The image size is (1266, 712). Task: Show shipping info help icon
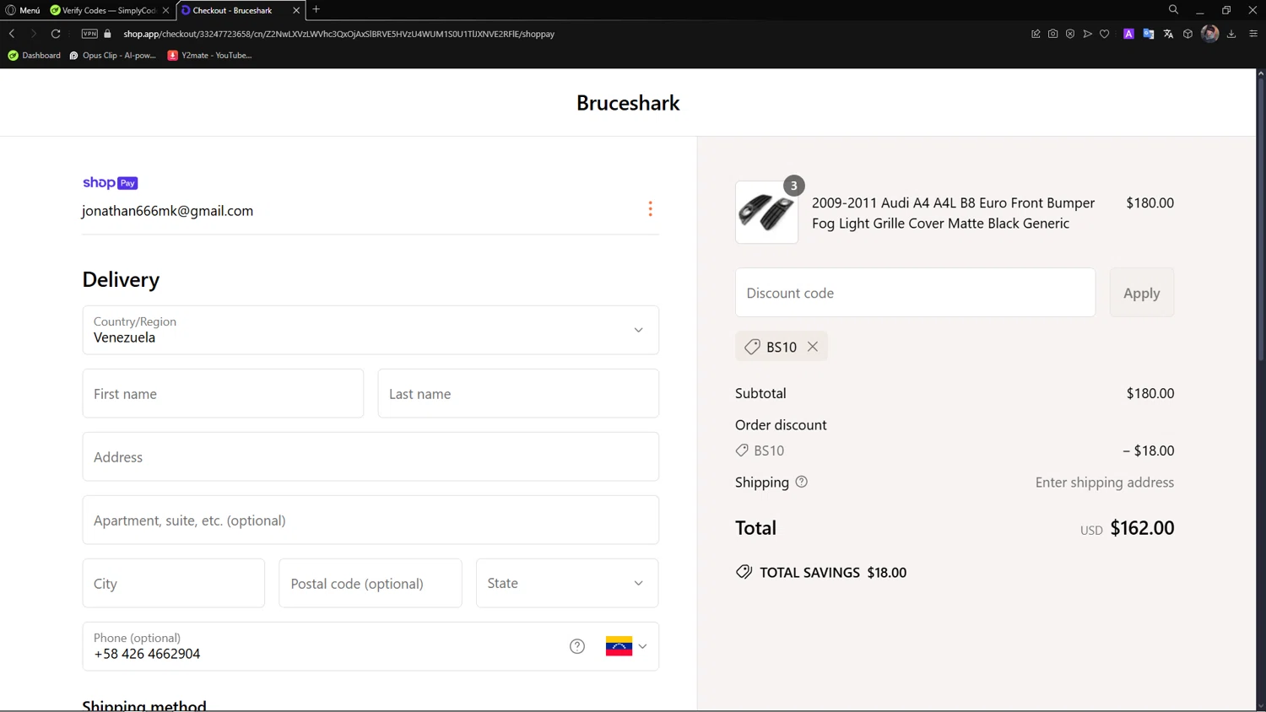802,482
